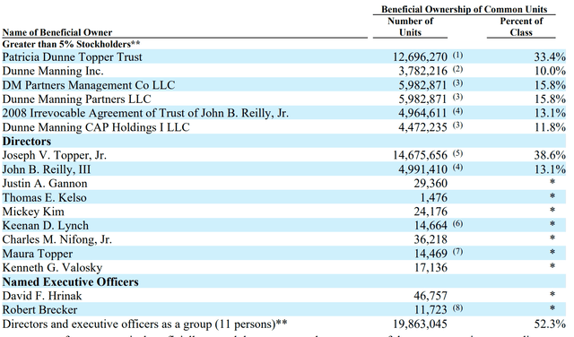Screen dimensions: 574x337
Task: Select 'Justin A. Gannon' name
Action: (x=45, y=184)
